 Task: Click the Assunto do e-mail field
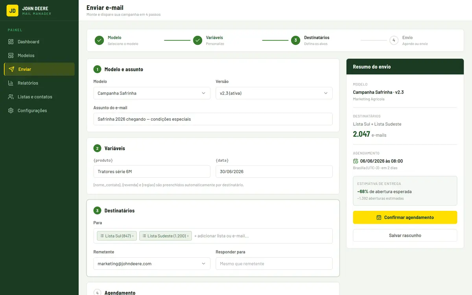coord(213,119)
